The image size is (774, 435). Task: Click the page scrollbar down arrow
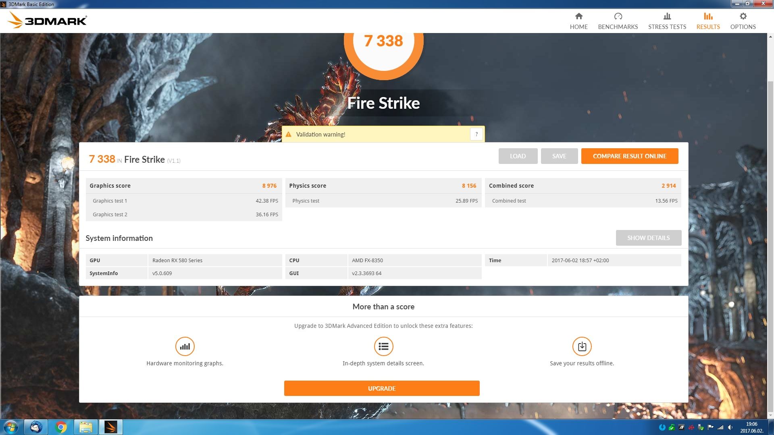(770, 416)
